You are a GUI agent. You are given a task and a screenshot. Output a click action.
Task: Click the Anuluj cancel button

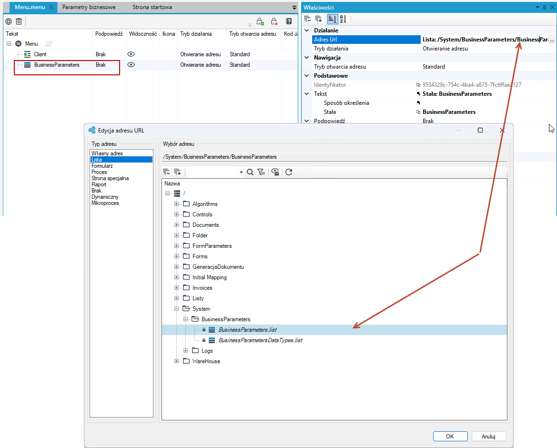488,436
